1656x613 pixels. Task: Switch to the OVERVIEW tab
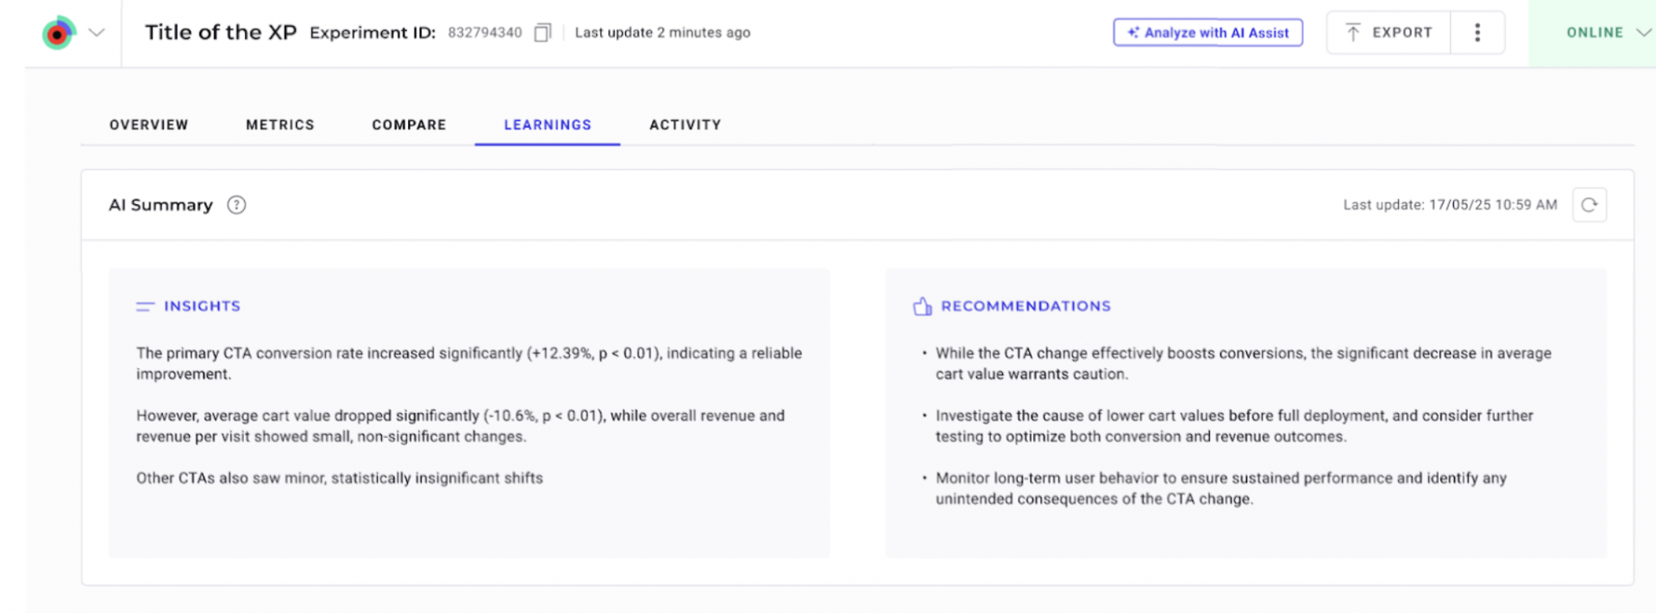tap(148, 125)
